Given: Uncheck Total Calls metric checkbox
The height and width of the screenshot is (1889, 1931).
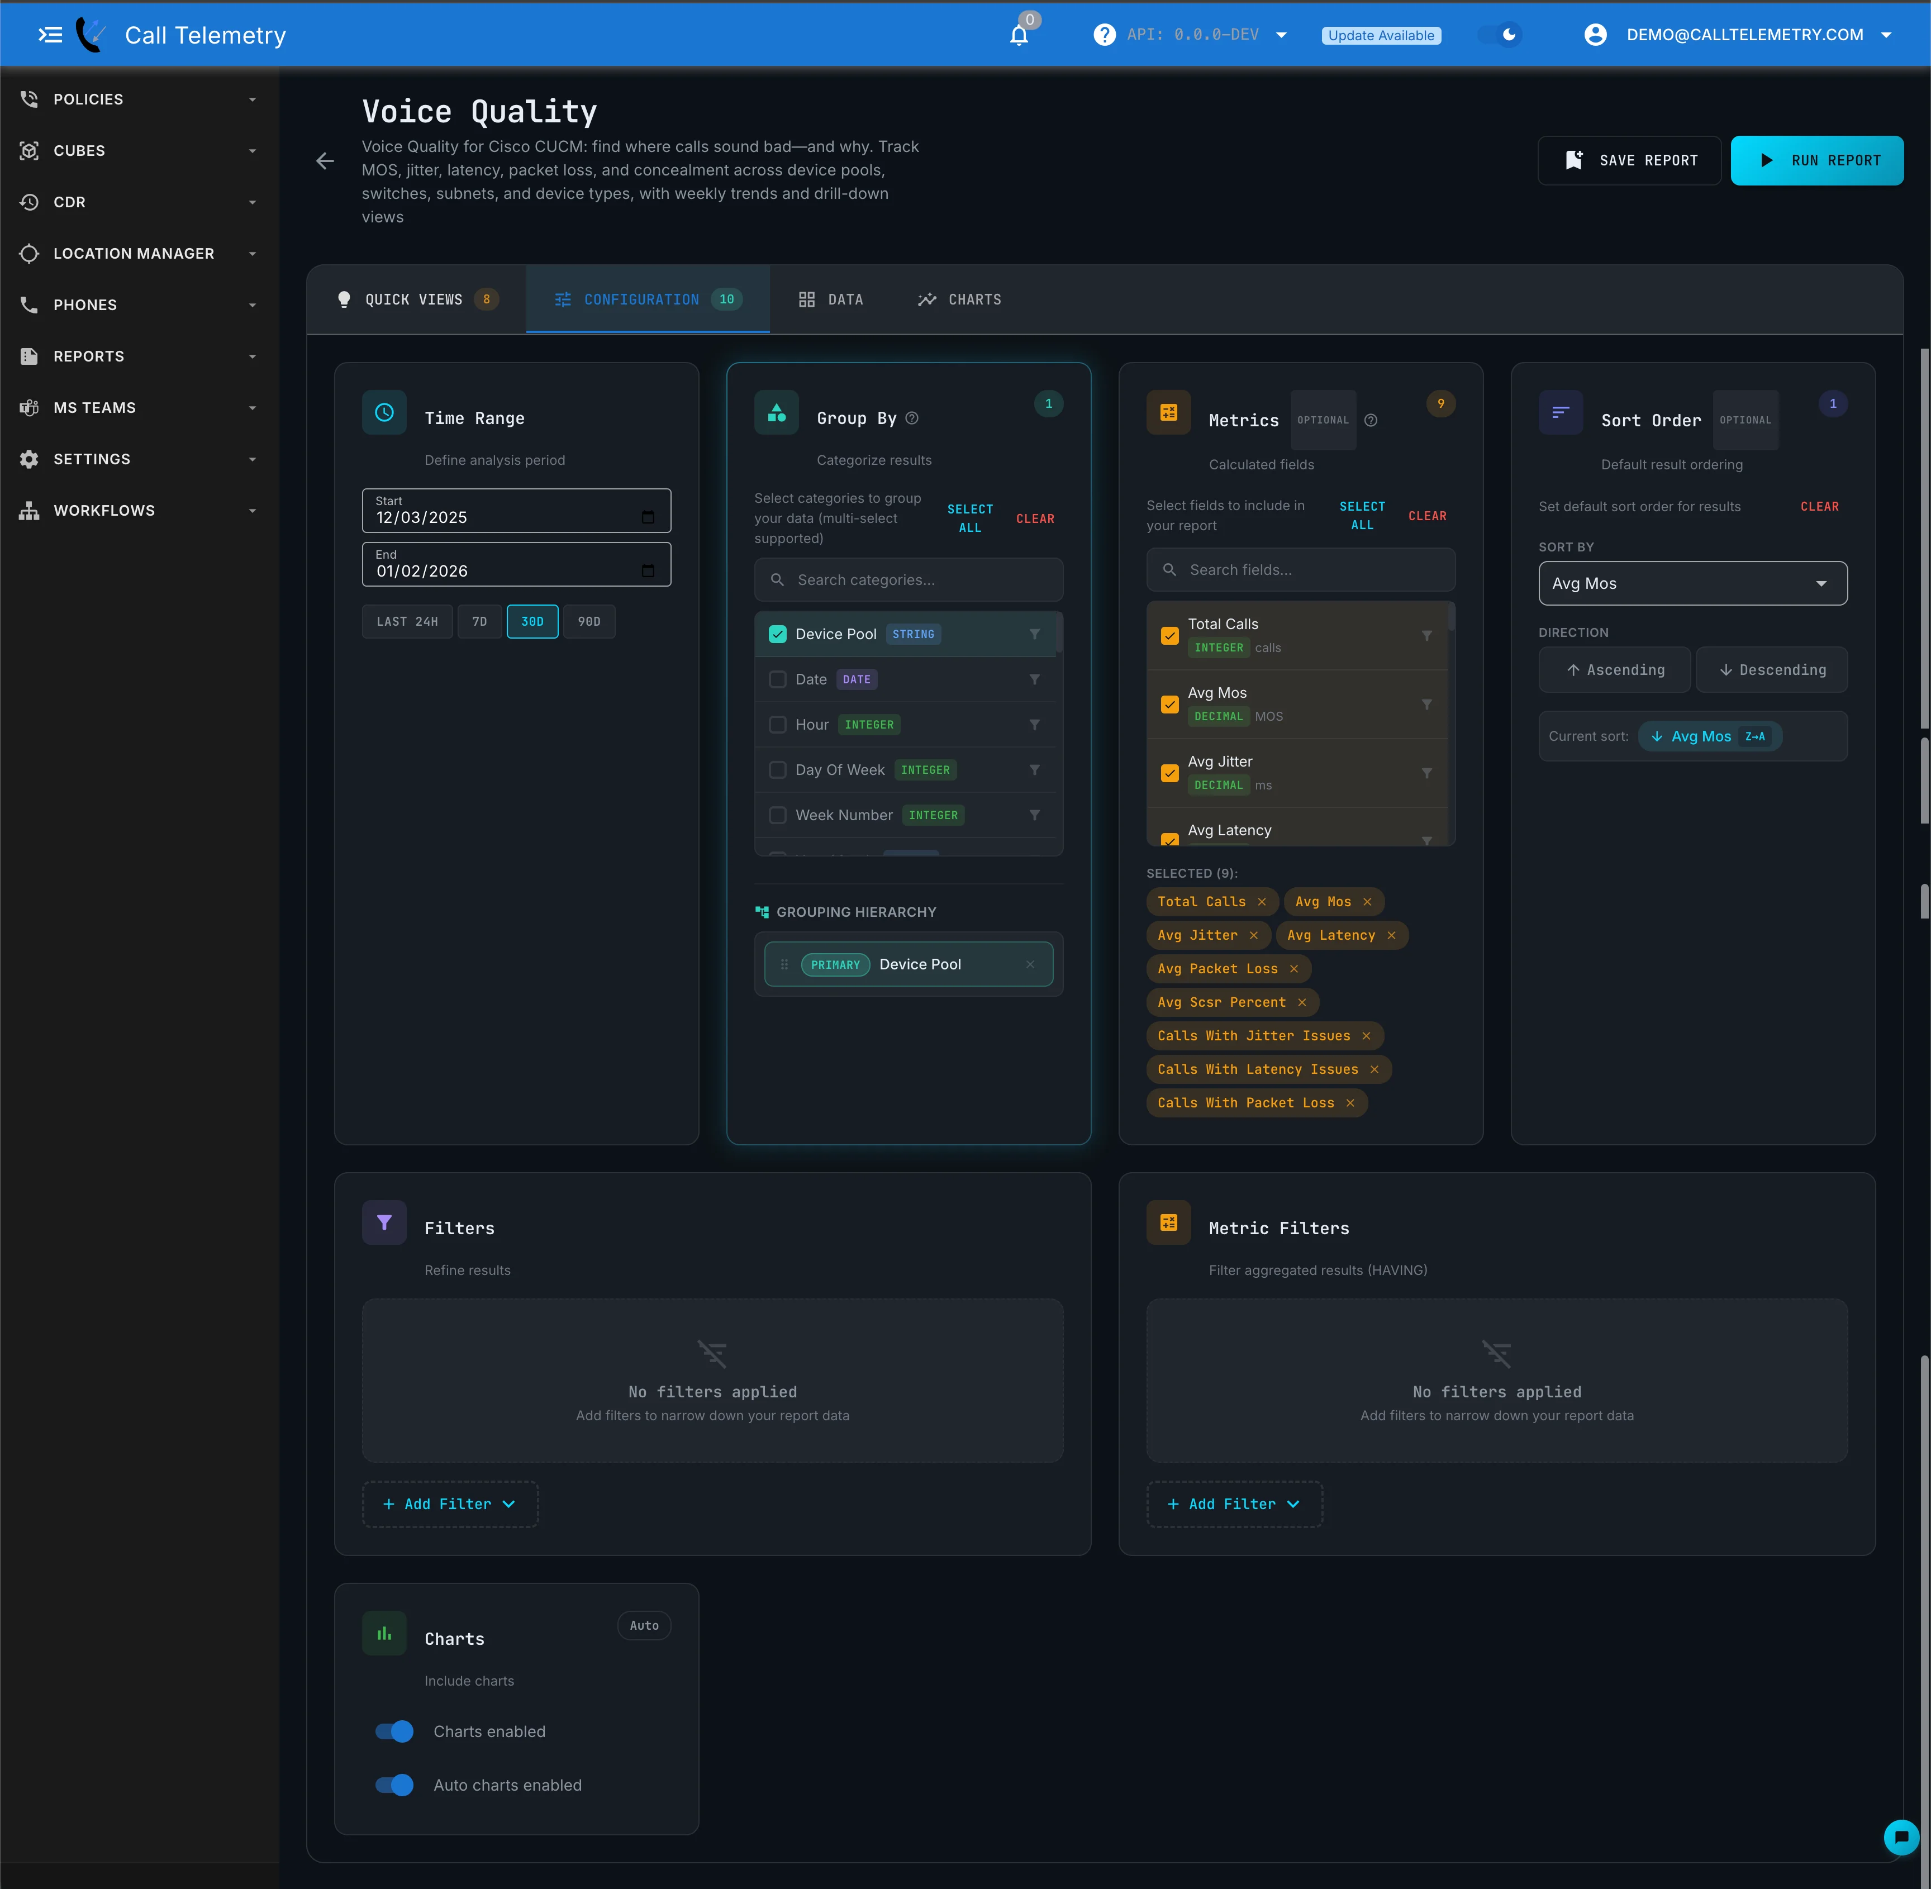Looking at the screenshot, I should pyautogui.click(x=1170, y=636).
